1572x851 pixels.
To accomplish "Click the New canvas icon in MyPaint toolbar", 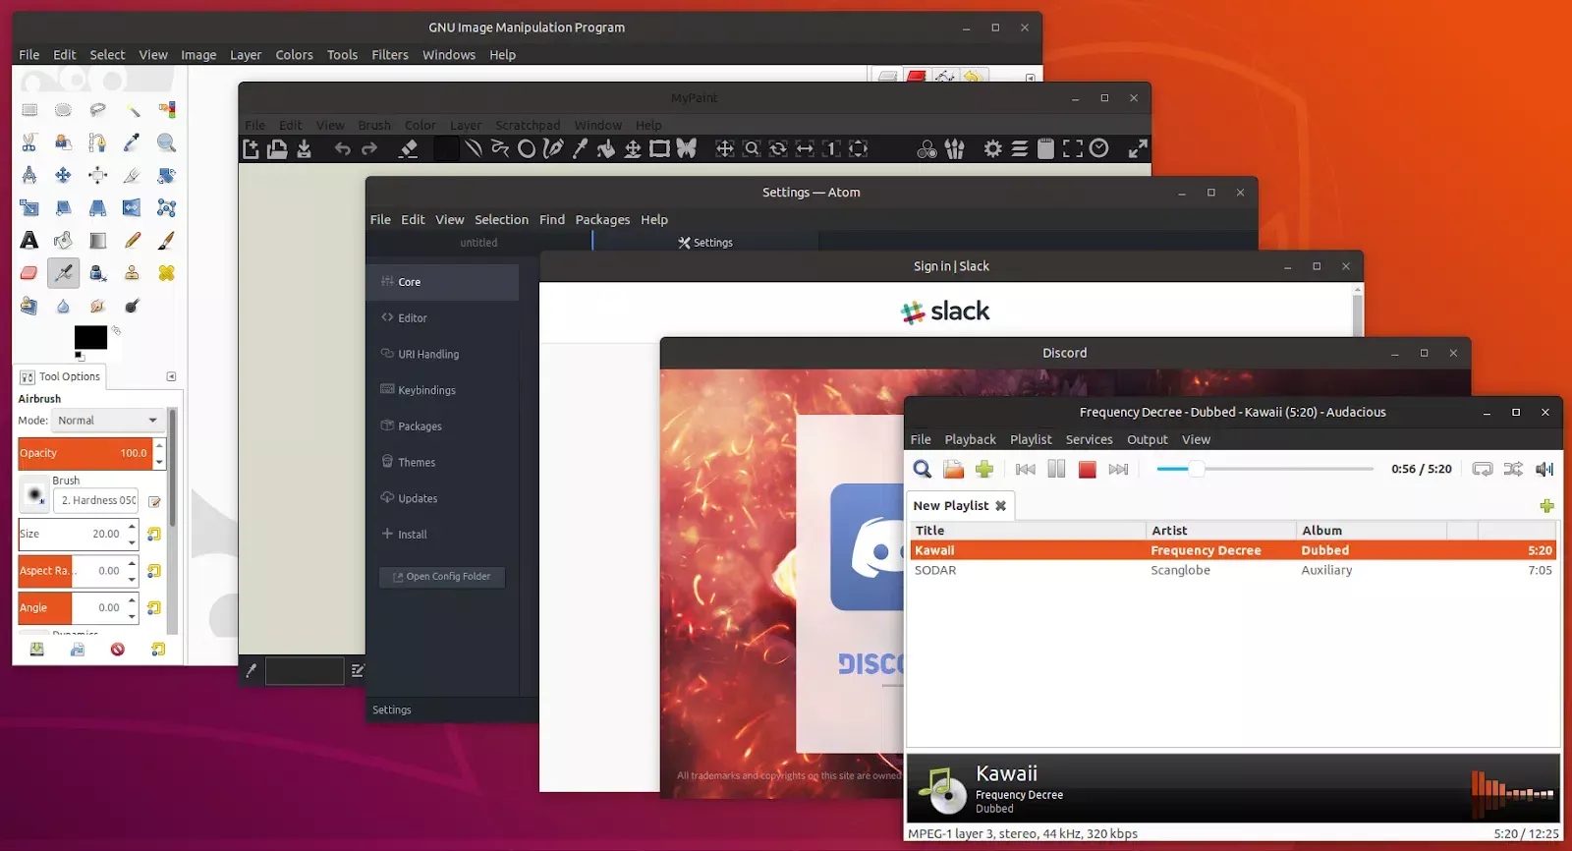I will (251, 148).
